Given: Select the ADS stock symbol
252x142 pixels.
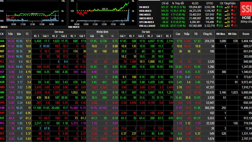Looking at the screenshot, I should (x=2, y=67).
